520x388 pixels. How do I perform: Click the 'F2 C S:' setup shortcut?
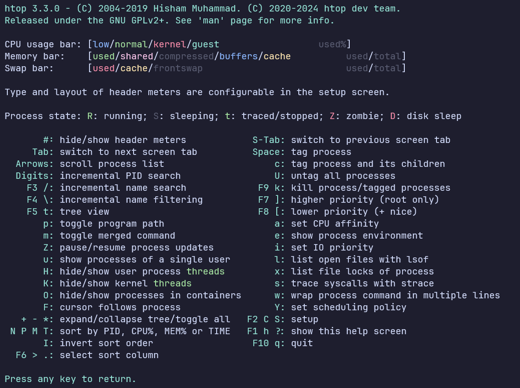(266, 319)
